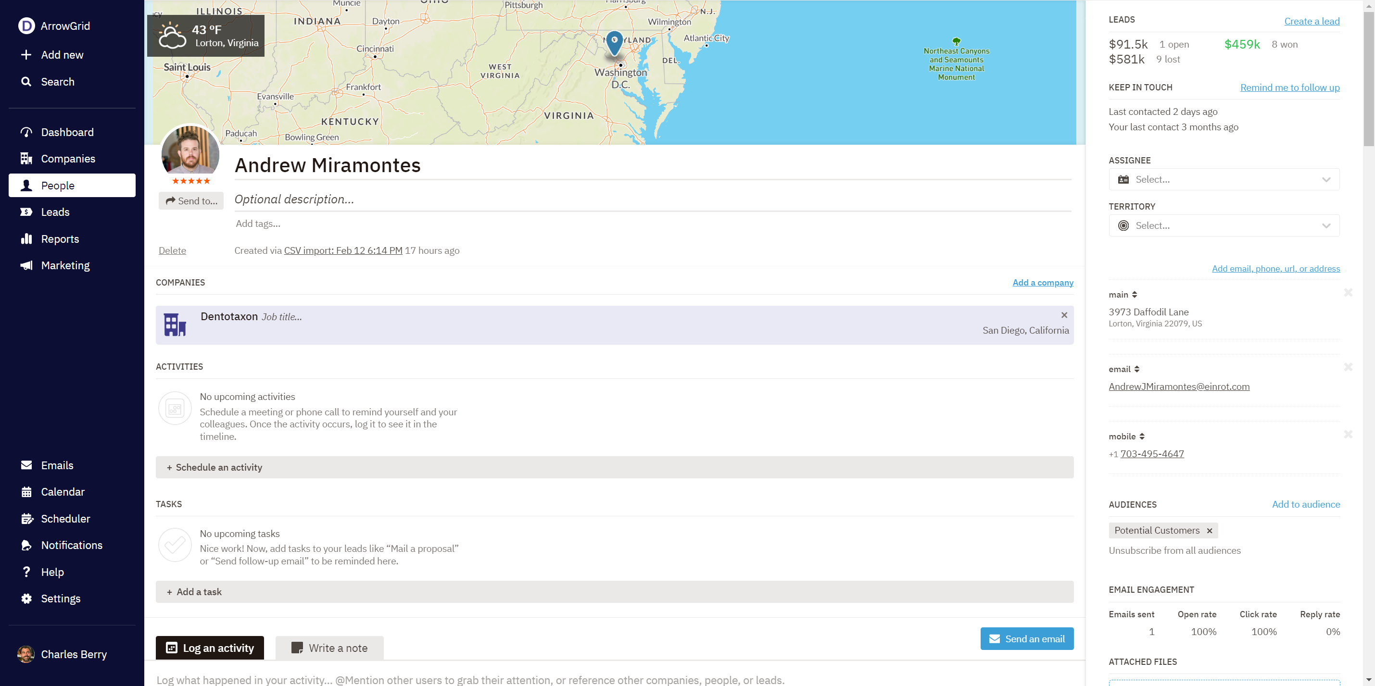Delete the mobile phone entry X
Screen dimensions: 1375x686
pyautogui.click(x=1348, y=435)
